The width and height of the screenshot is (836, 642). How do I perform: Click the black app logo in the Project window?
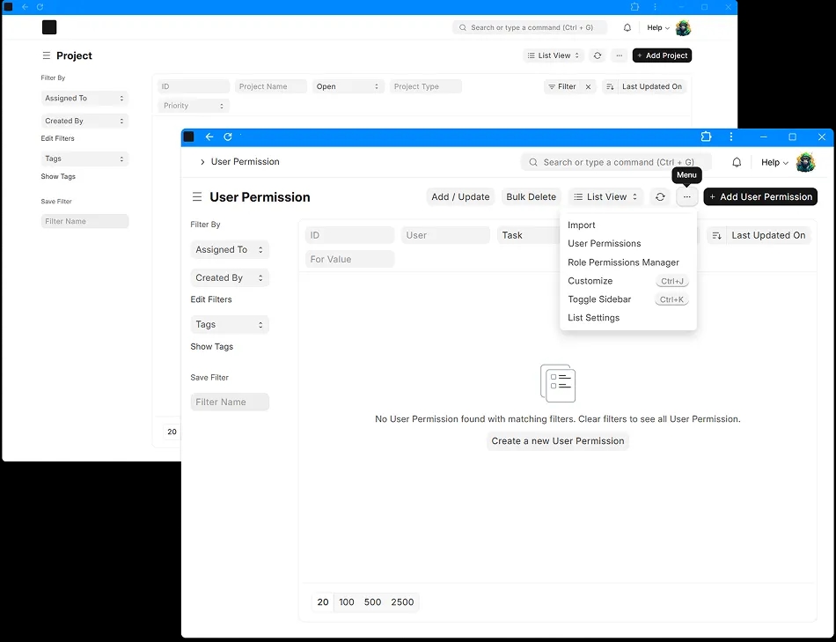pyautogui.click(x=49, y=27)
